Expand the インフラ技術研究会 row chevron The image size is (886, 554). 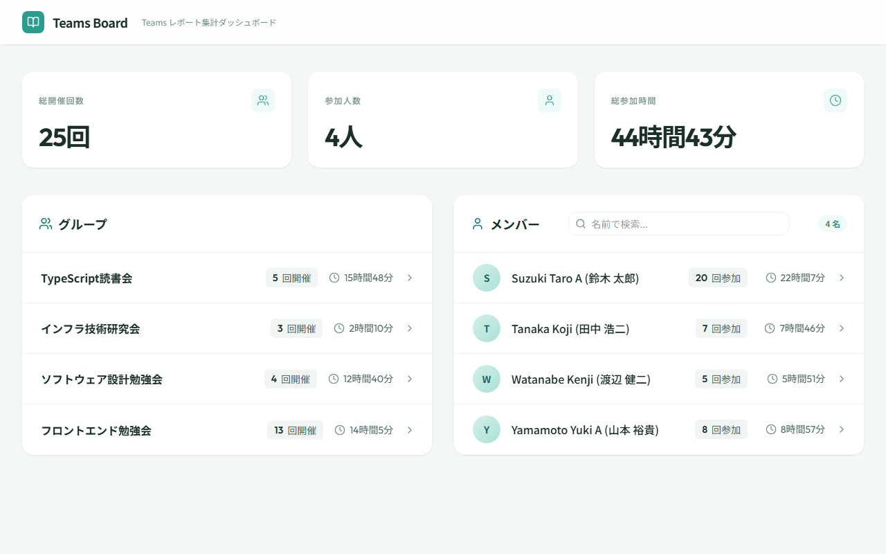[410, 328]
